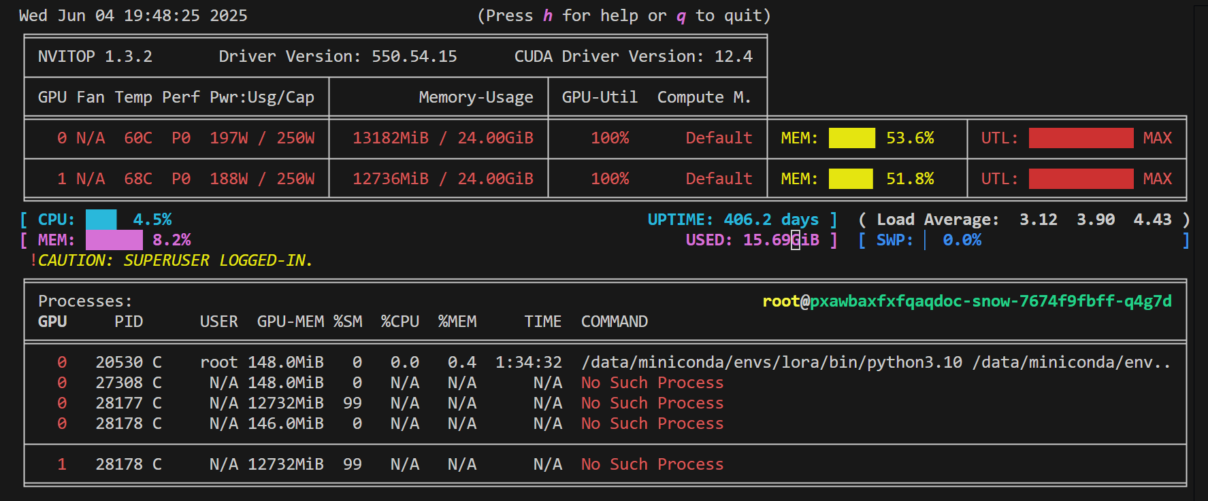The height and width of the screenshot is (501, 1208).
Task: Click GPU 0 power reading 197W / 250W
Action: point(262,138)
